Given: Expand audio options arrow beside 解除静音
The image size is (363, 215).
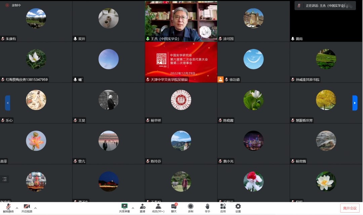Looking at the screenshot, I should [x=17, y=208].
